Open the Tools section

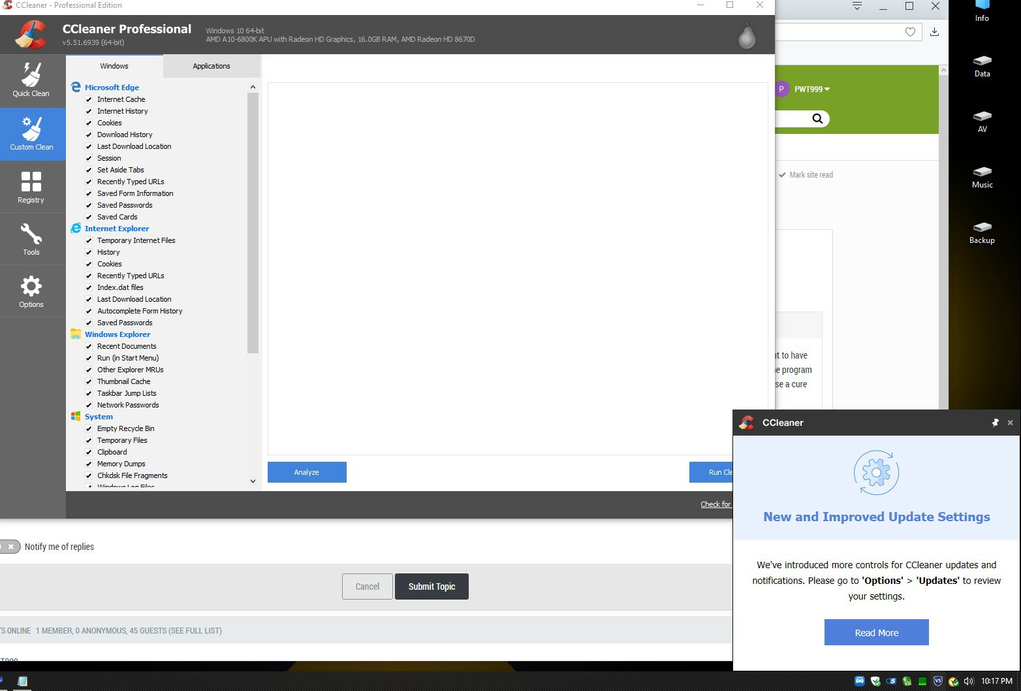click(31, 239)
